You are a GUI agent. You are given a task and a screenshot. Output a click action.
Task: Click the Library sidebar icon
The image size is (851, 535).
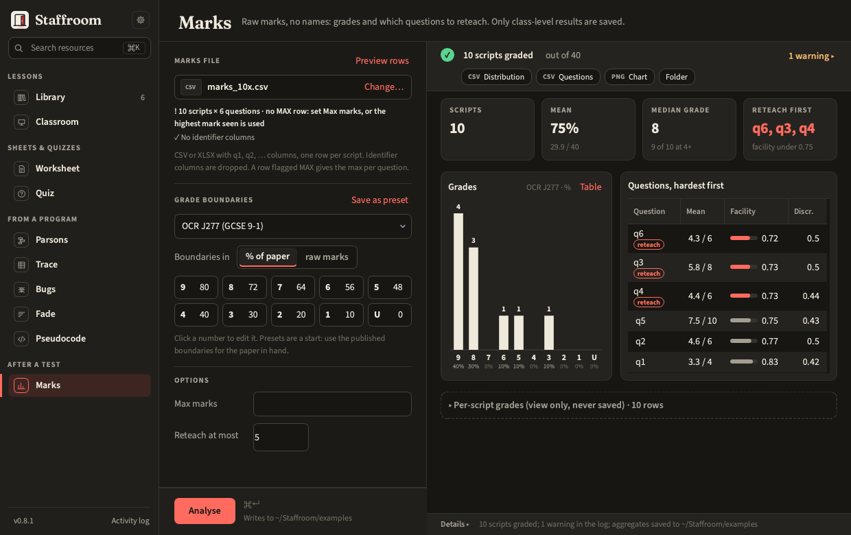pyautogui.click(x=21, y=97)
